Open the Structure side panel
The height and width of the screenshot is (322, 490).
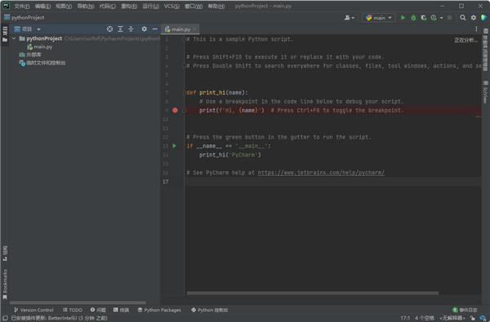5,254
